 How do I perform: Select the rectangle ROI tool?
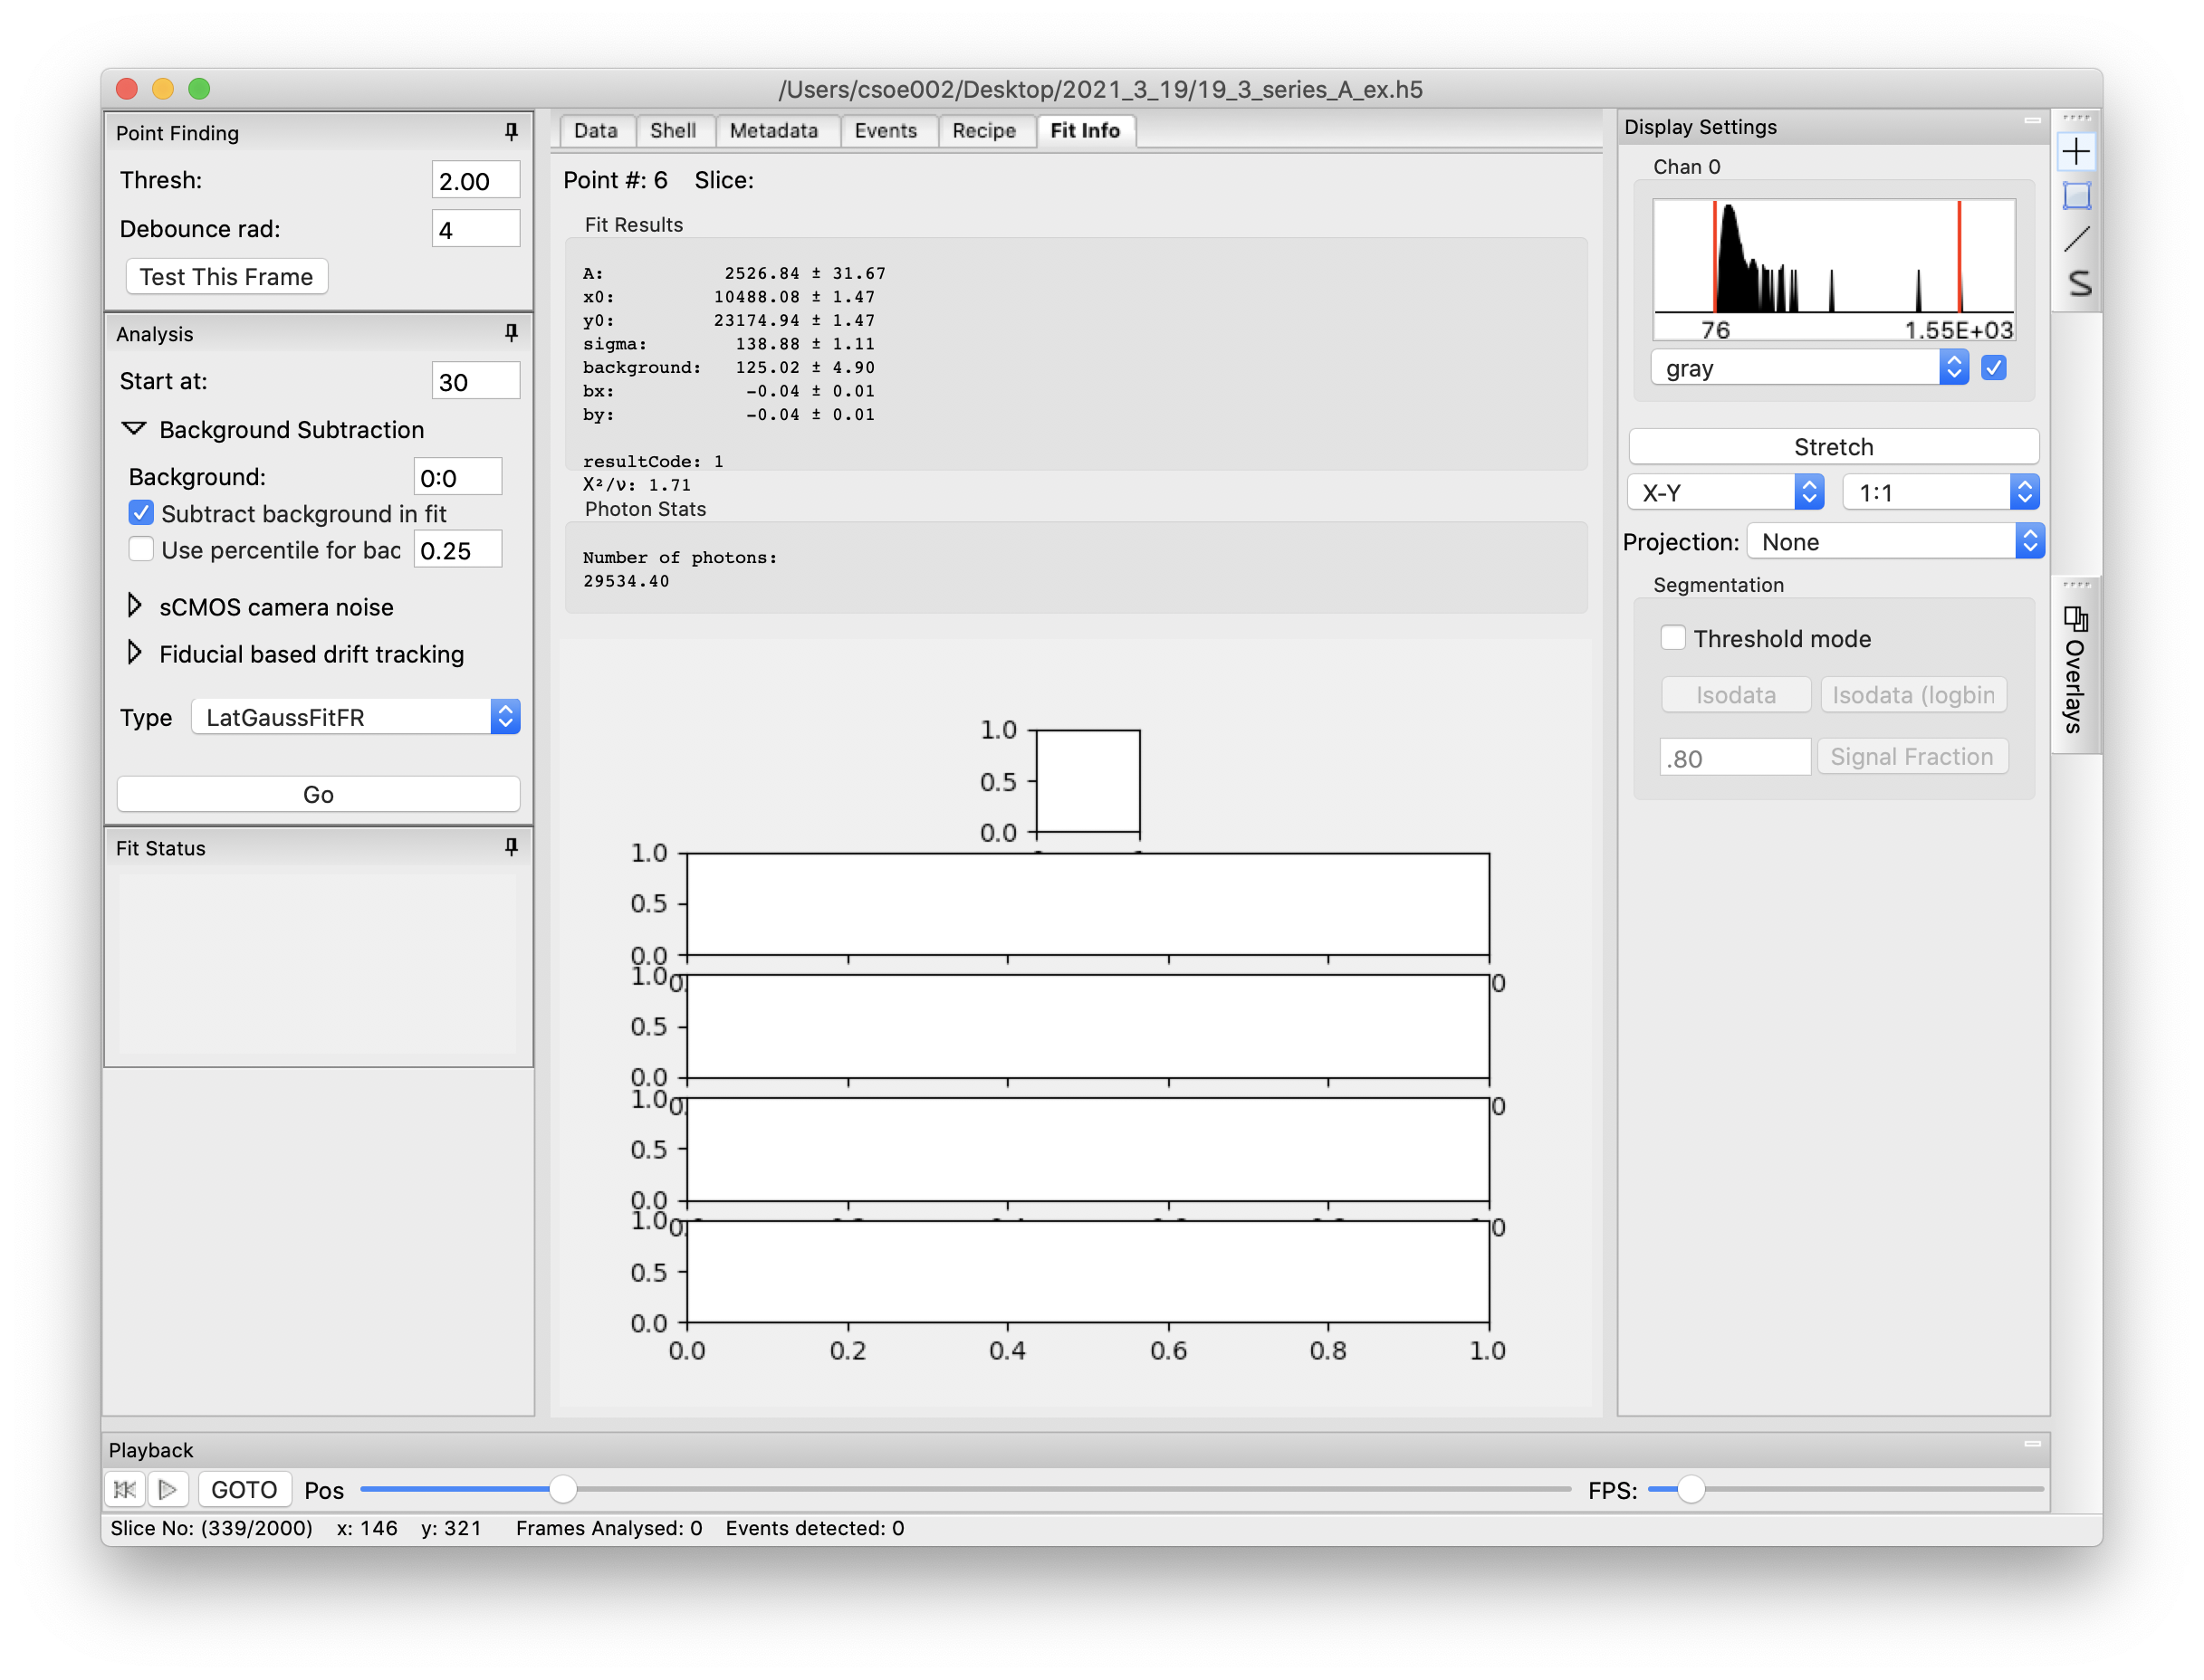point(2078,196)
